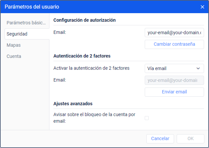Click the greyed-out two-factor Email field

[174, 80]
